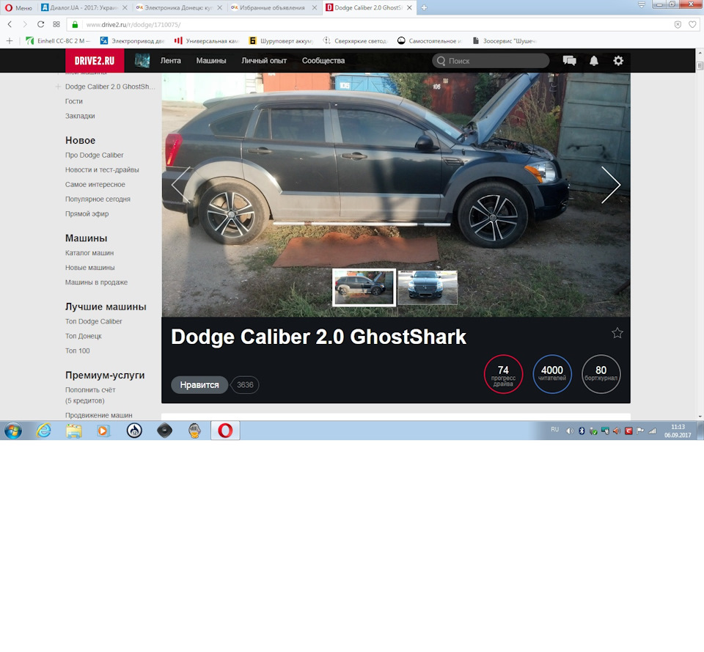
Task: Open Личный опыт in site navigation
Action: (264, 61)
